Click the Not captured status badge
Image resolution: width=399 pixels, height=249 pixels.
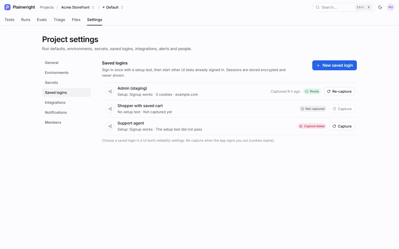313,109
